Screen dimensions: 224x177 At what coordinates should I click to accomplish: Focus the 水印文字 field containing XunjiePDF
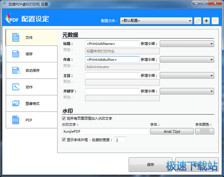(x=105, y=131)
